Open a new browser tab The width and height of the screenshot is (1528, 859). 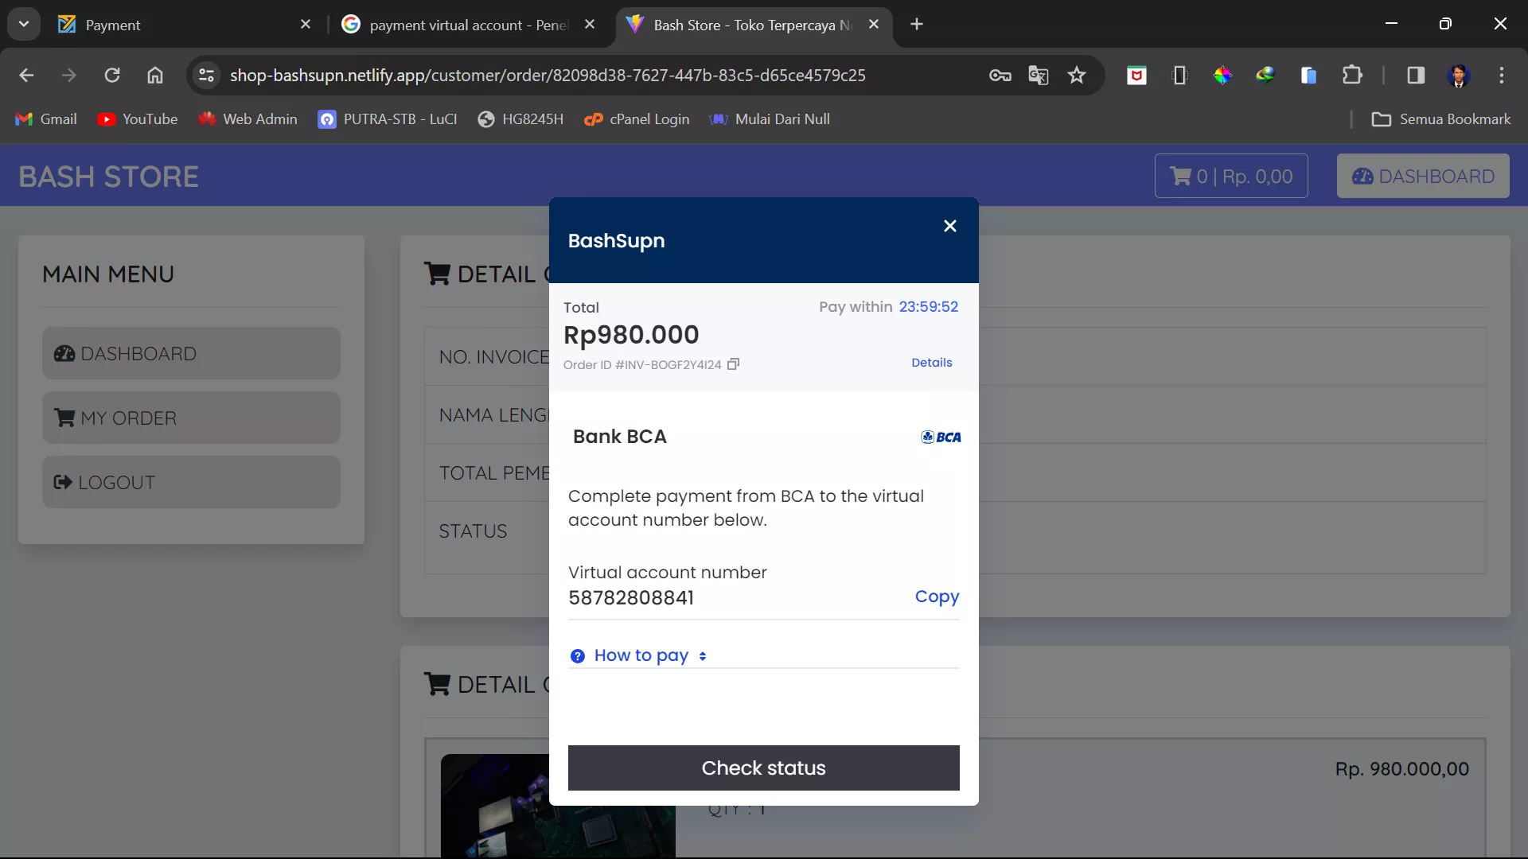pyautogui.click(x=917, y=25)
